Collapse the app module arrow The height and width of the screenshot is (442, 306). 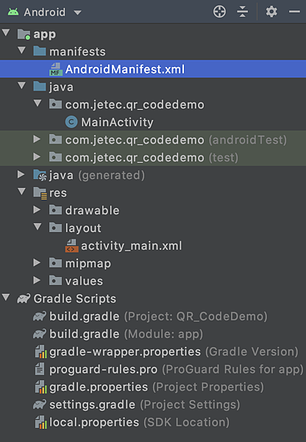6,32
